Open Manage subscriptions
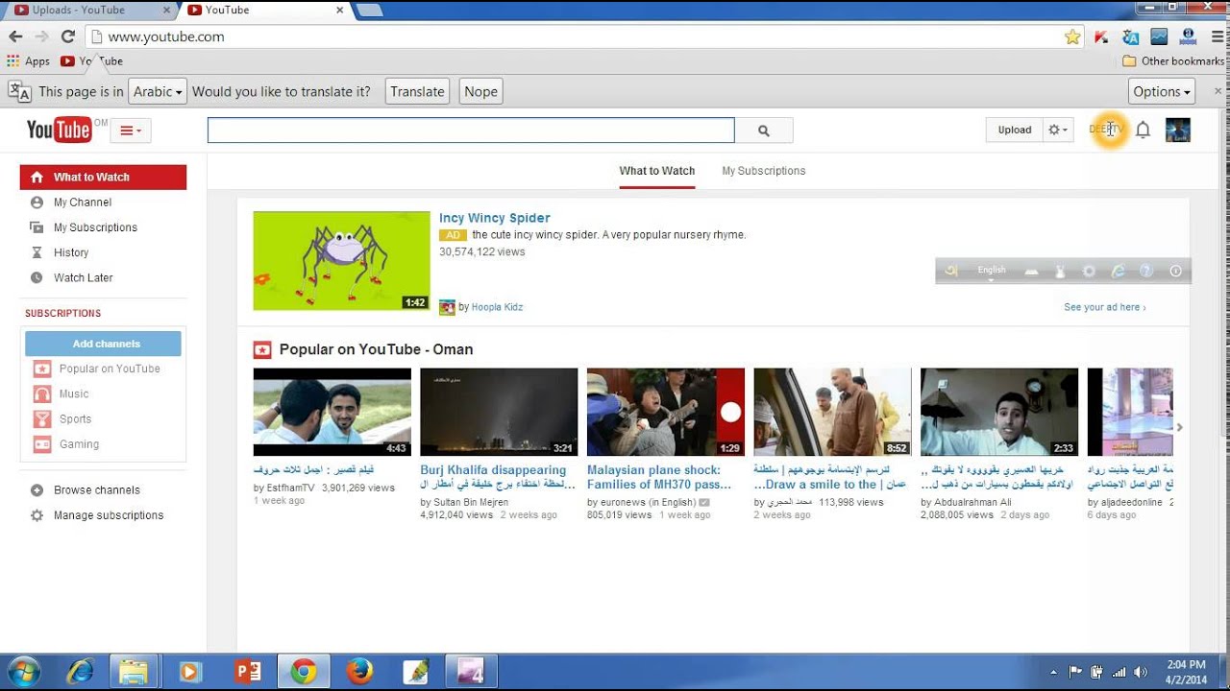 coord(109,515)
